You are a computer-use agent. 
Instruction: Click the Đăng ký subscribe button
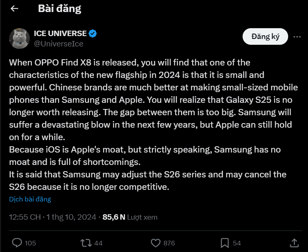265,36
